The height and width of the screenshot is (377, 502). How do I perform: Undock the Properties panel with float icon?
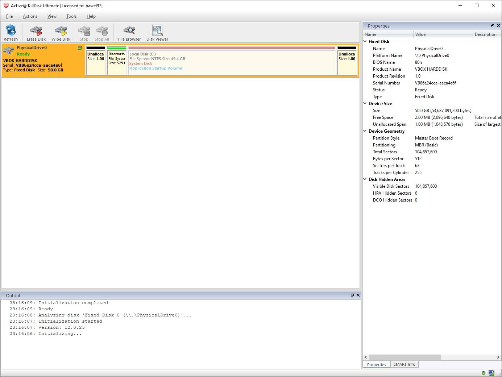[492, 26]
